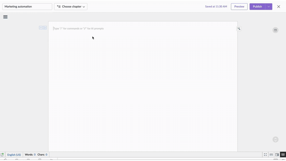Viewport: 286px width, 161px height.
Task: Click the document status icon in status bar
Action: click(x=2, y=155)
